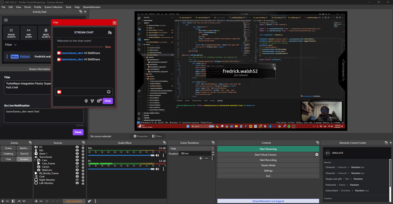Screen dimensions: 393x204
Task: Open the Docks menu
Action: [28, 7]
